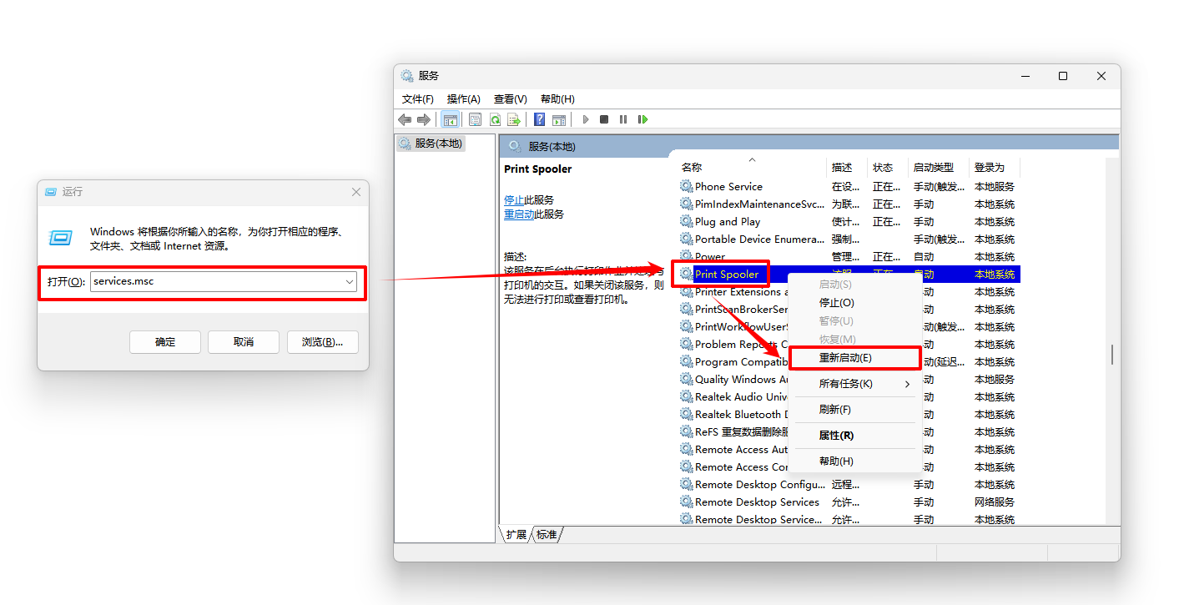Click 确定 in the Run dialog
Viewport: 1179px width, 605px height.
[x=165, y=342]
